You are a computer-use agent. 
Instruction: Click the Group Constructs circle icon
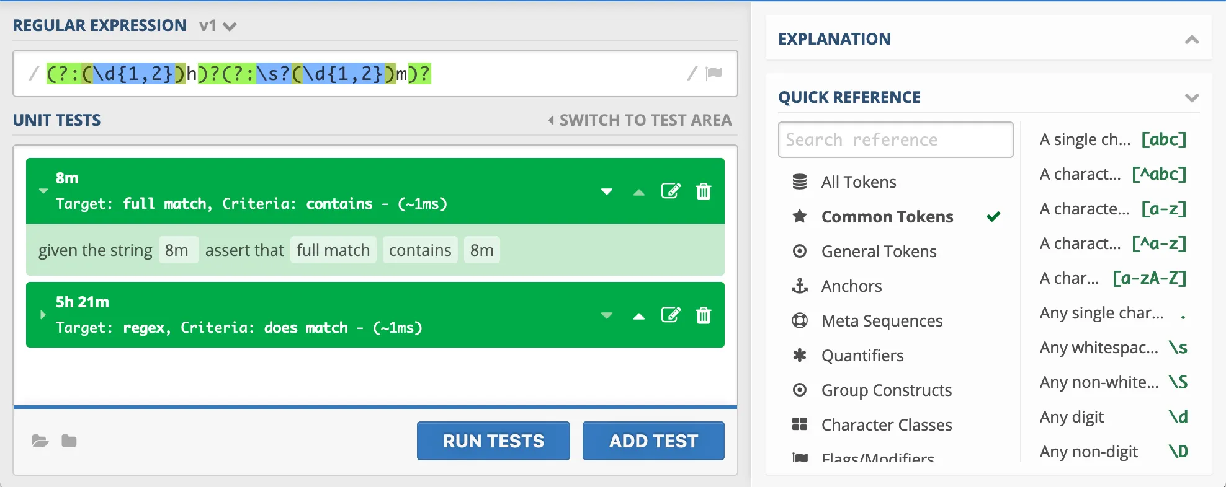pos(800,390)
